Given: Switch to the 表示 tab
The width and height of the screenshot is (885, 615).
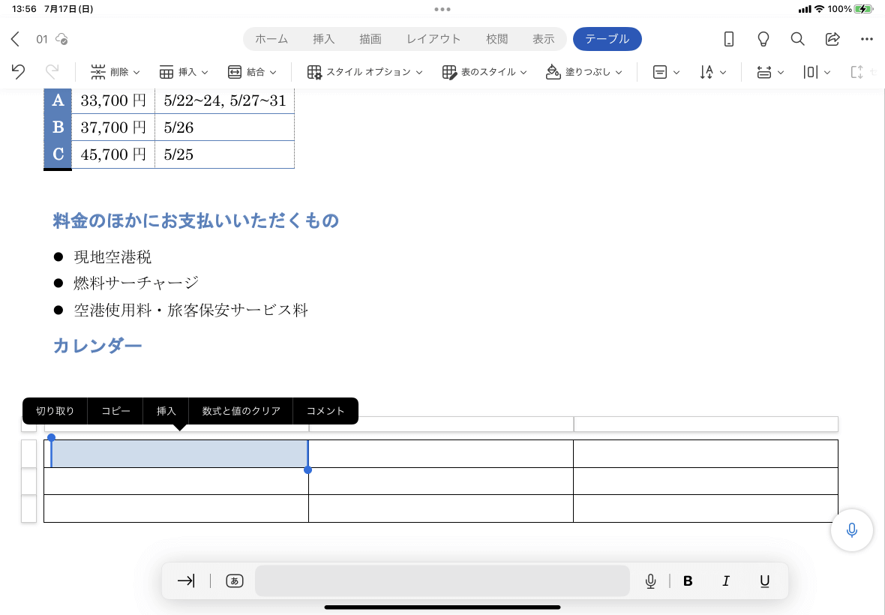Looking at the screenshot, I should [x=543, y=39].
